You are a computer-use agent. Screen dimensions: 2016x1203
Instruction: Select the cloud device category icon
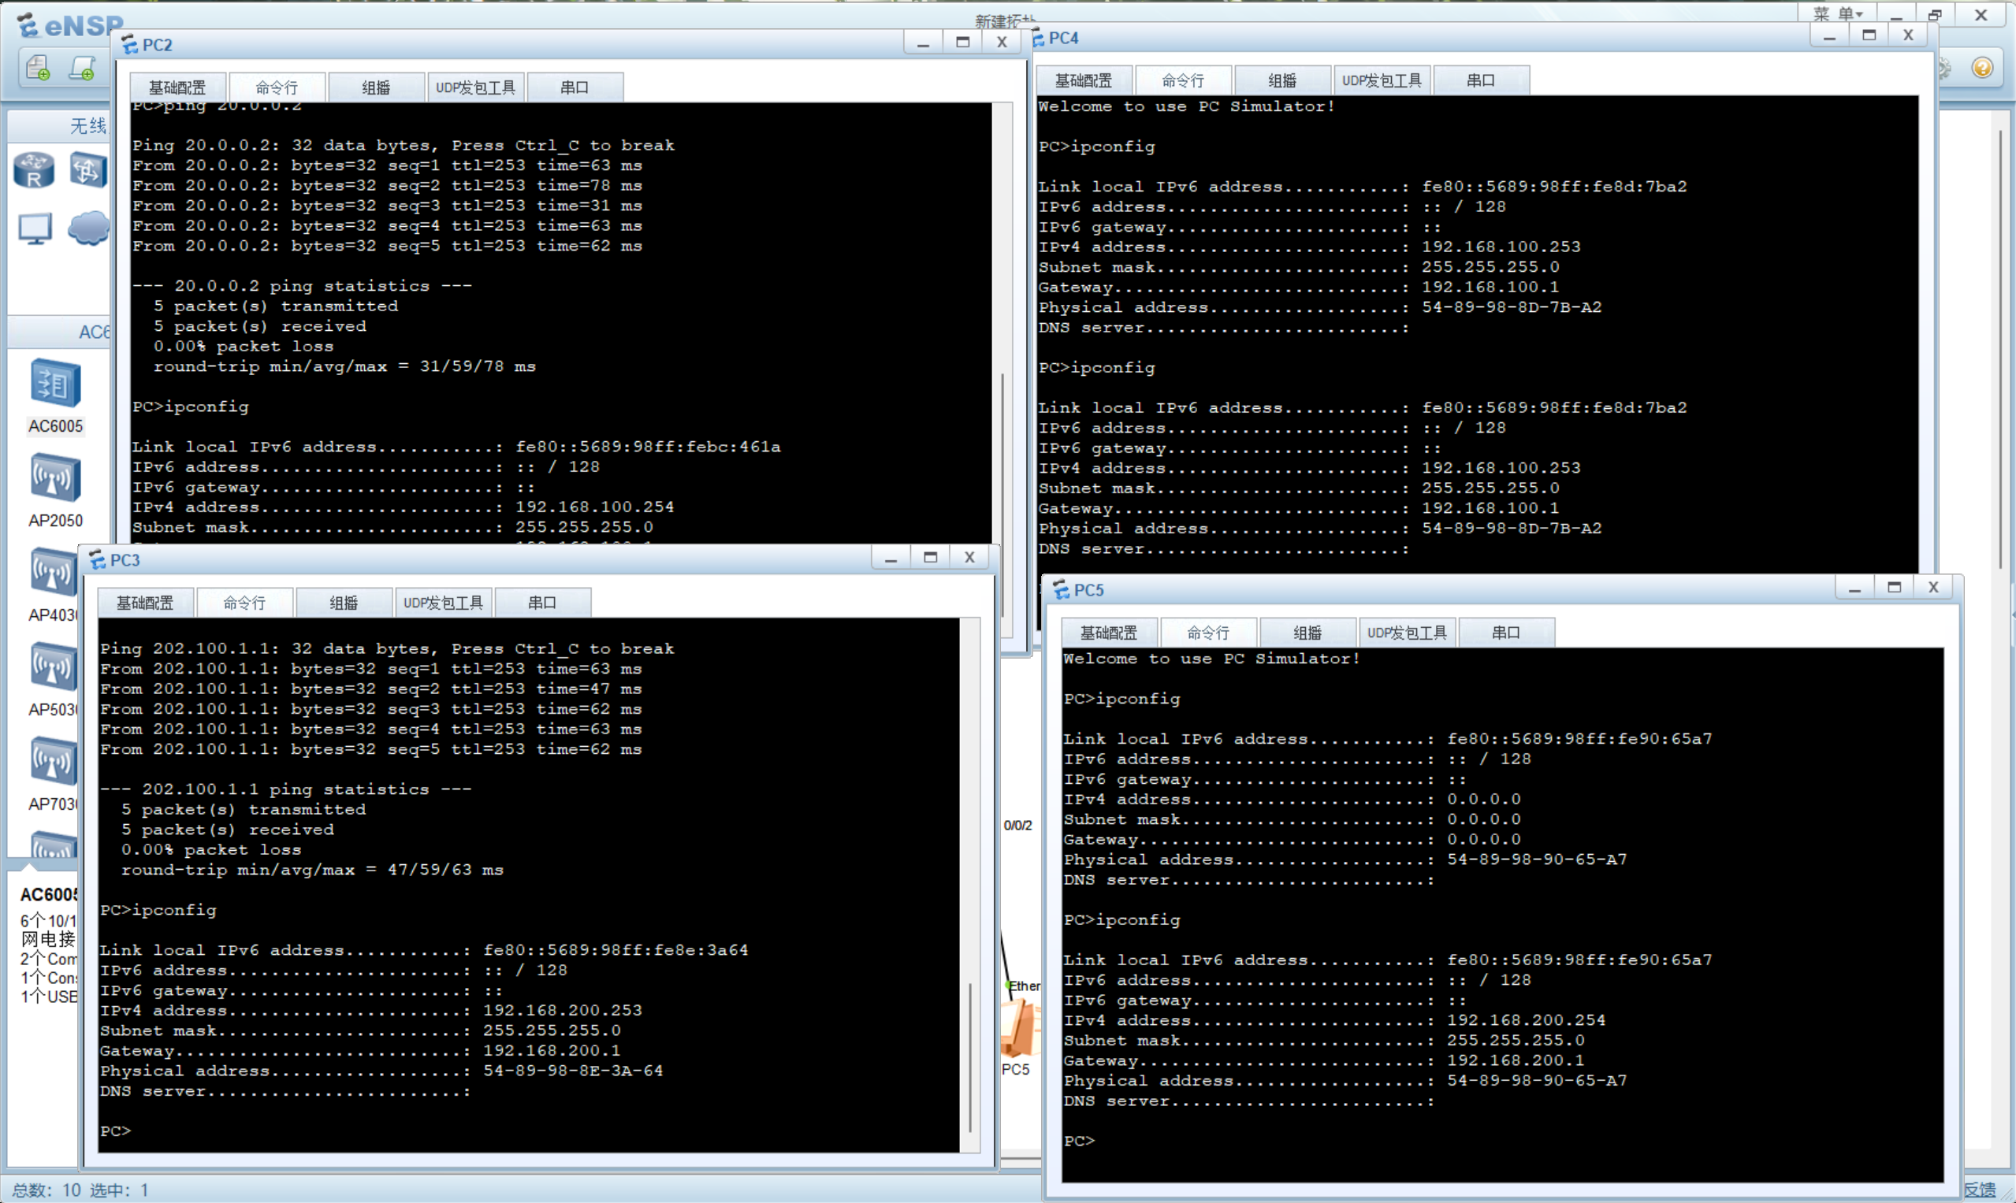(87, 228)
